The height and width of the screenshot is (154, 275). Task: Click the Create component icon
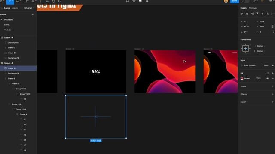pyautogui.click(x=134, y=1)
